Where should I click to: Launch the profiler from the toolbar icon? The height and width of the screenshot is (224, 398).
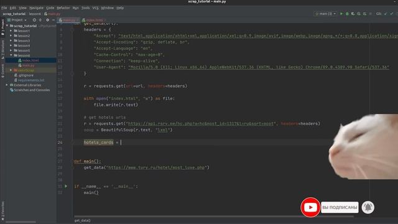point(359,14)
